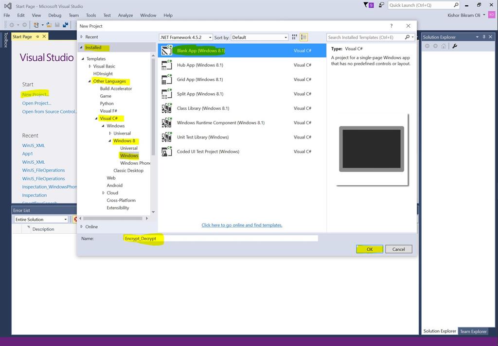Image resolution: width=498 pixels, height=346 pixels.
Task: Select the Blank App (Windows 8.1) template
Action: pyautogui.click(x=242, y=51)
